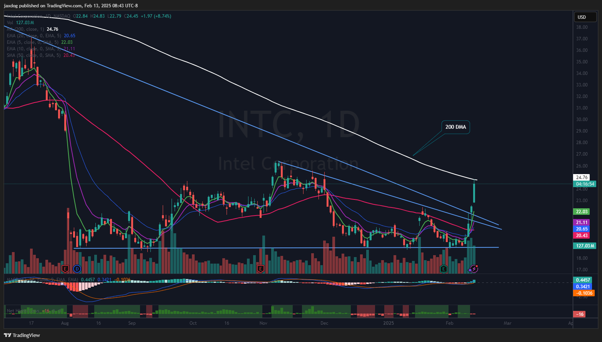Click the blue dividend D marker
Viewport: 602px width, 342px height.
(77, 269)
